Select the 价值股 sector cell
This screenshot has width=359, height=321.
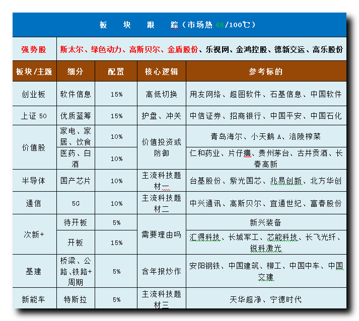click(34, 147)
